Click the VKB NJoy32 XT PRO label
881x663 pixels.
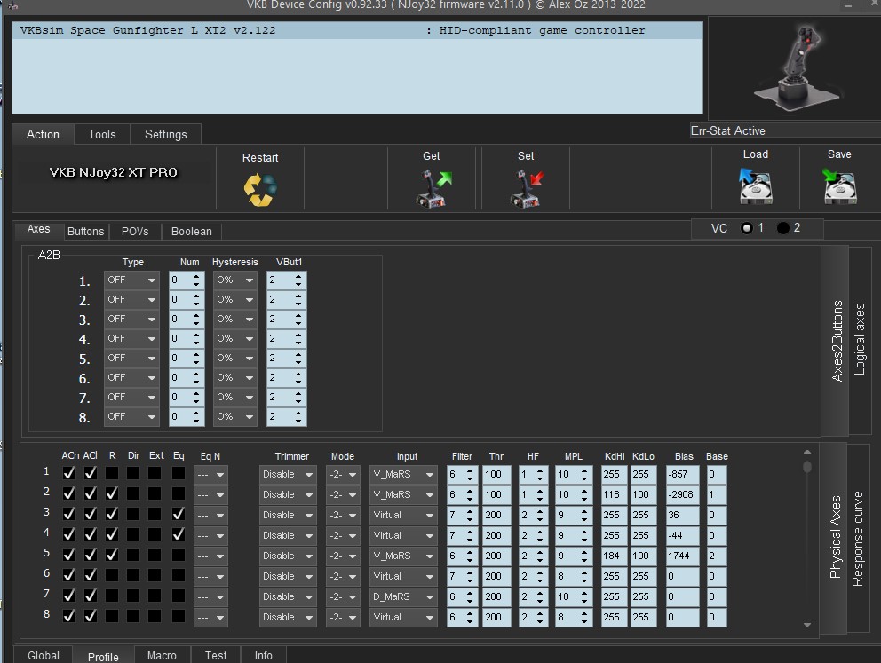pos(114,172)
